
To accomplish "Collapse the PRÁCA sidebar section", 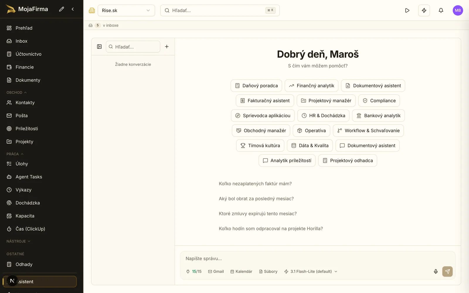I will 15,154.
